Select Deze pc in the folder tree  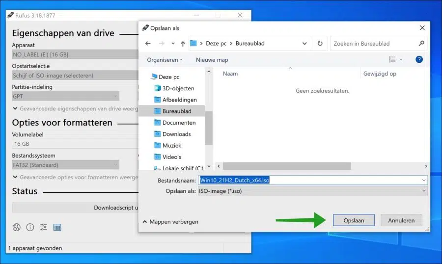(165, 77)
